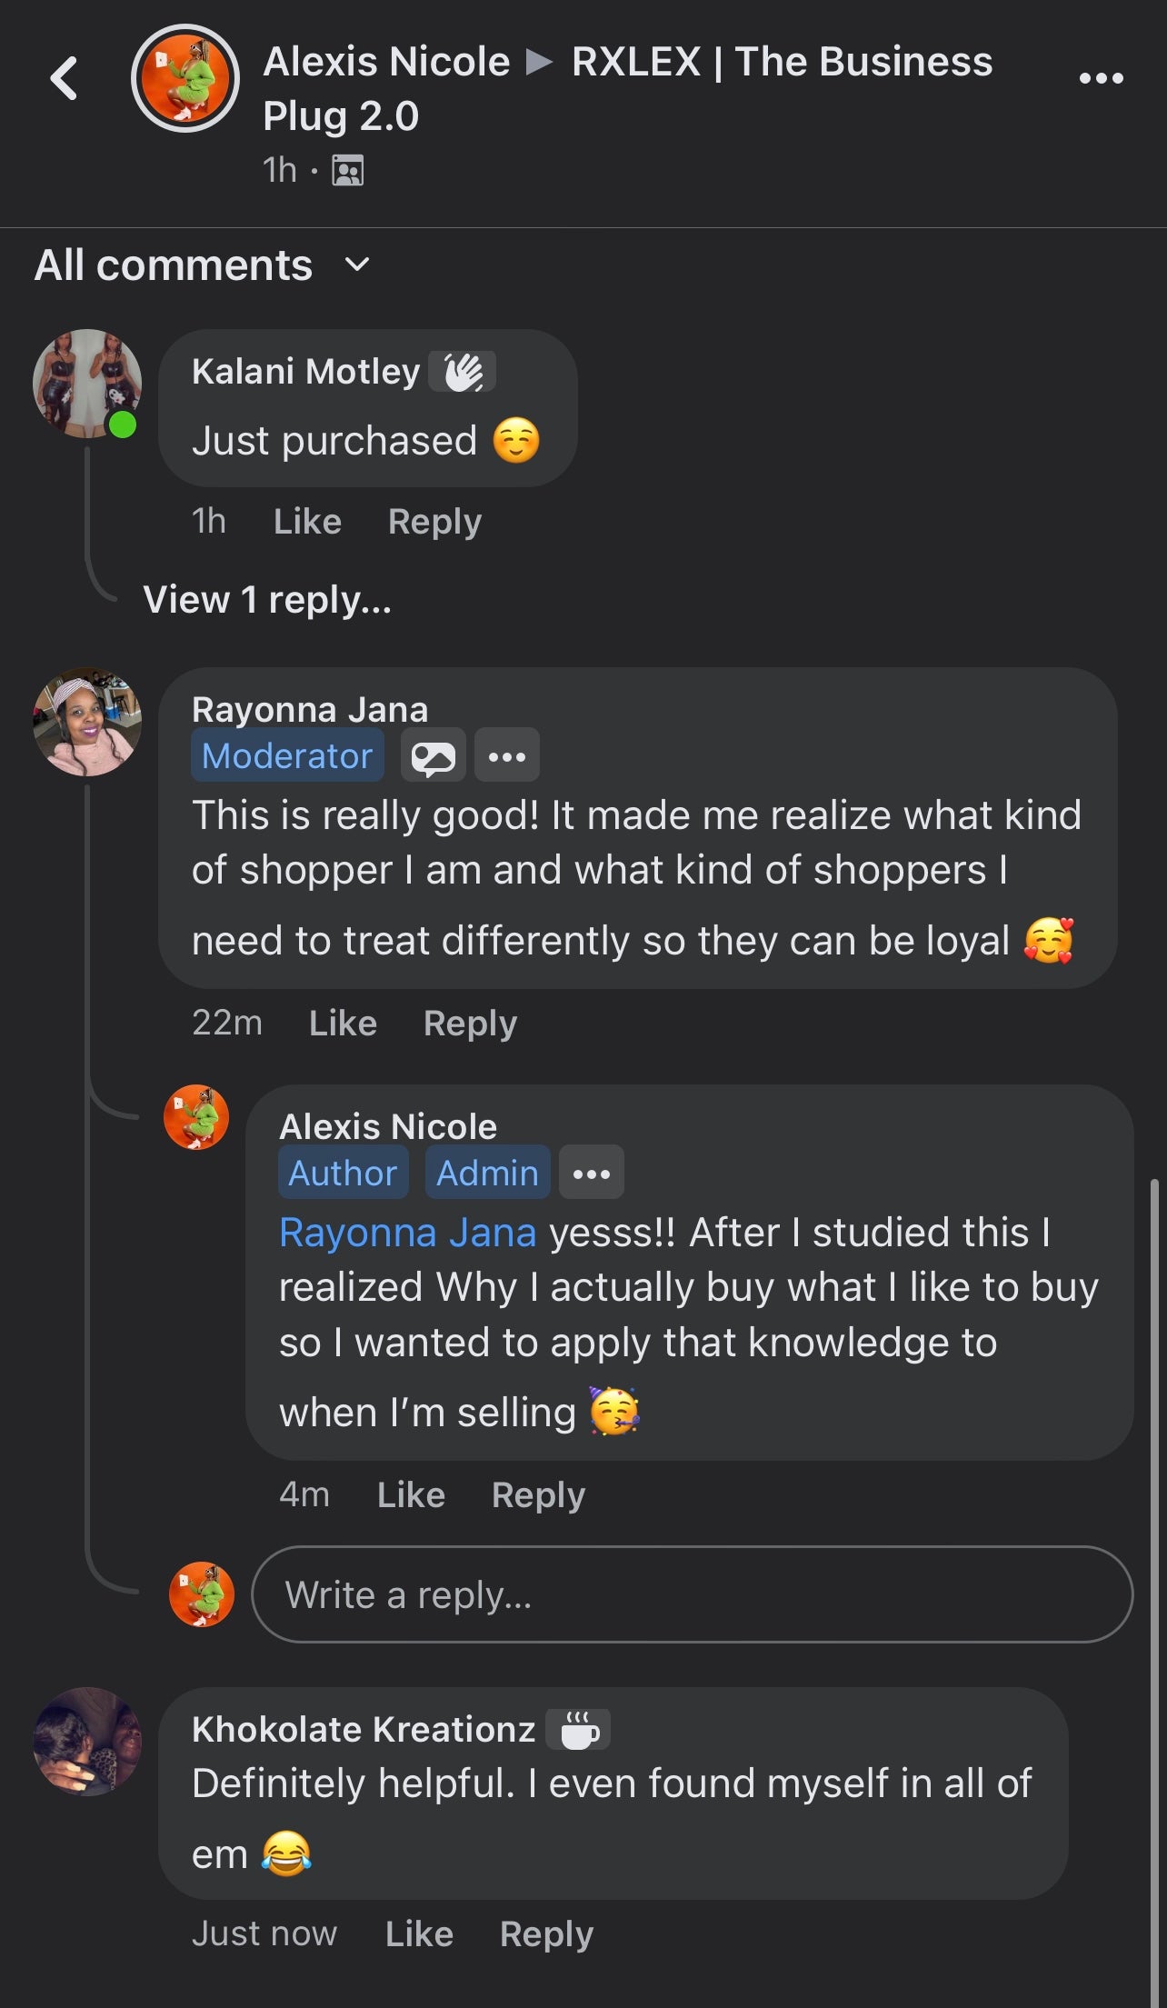Tap the Moderator badge on Rayonna's comment
The width and height of the screenshot is (1167, 2008).
coord(287,755)
